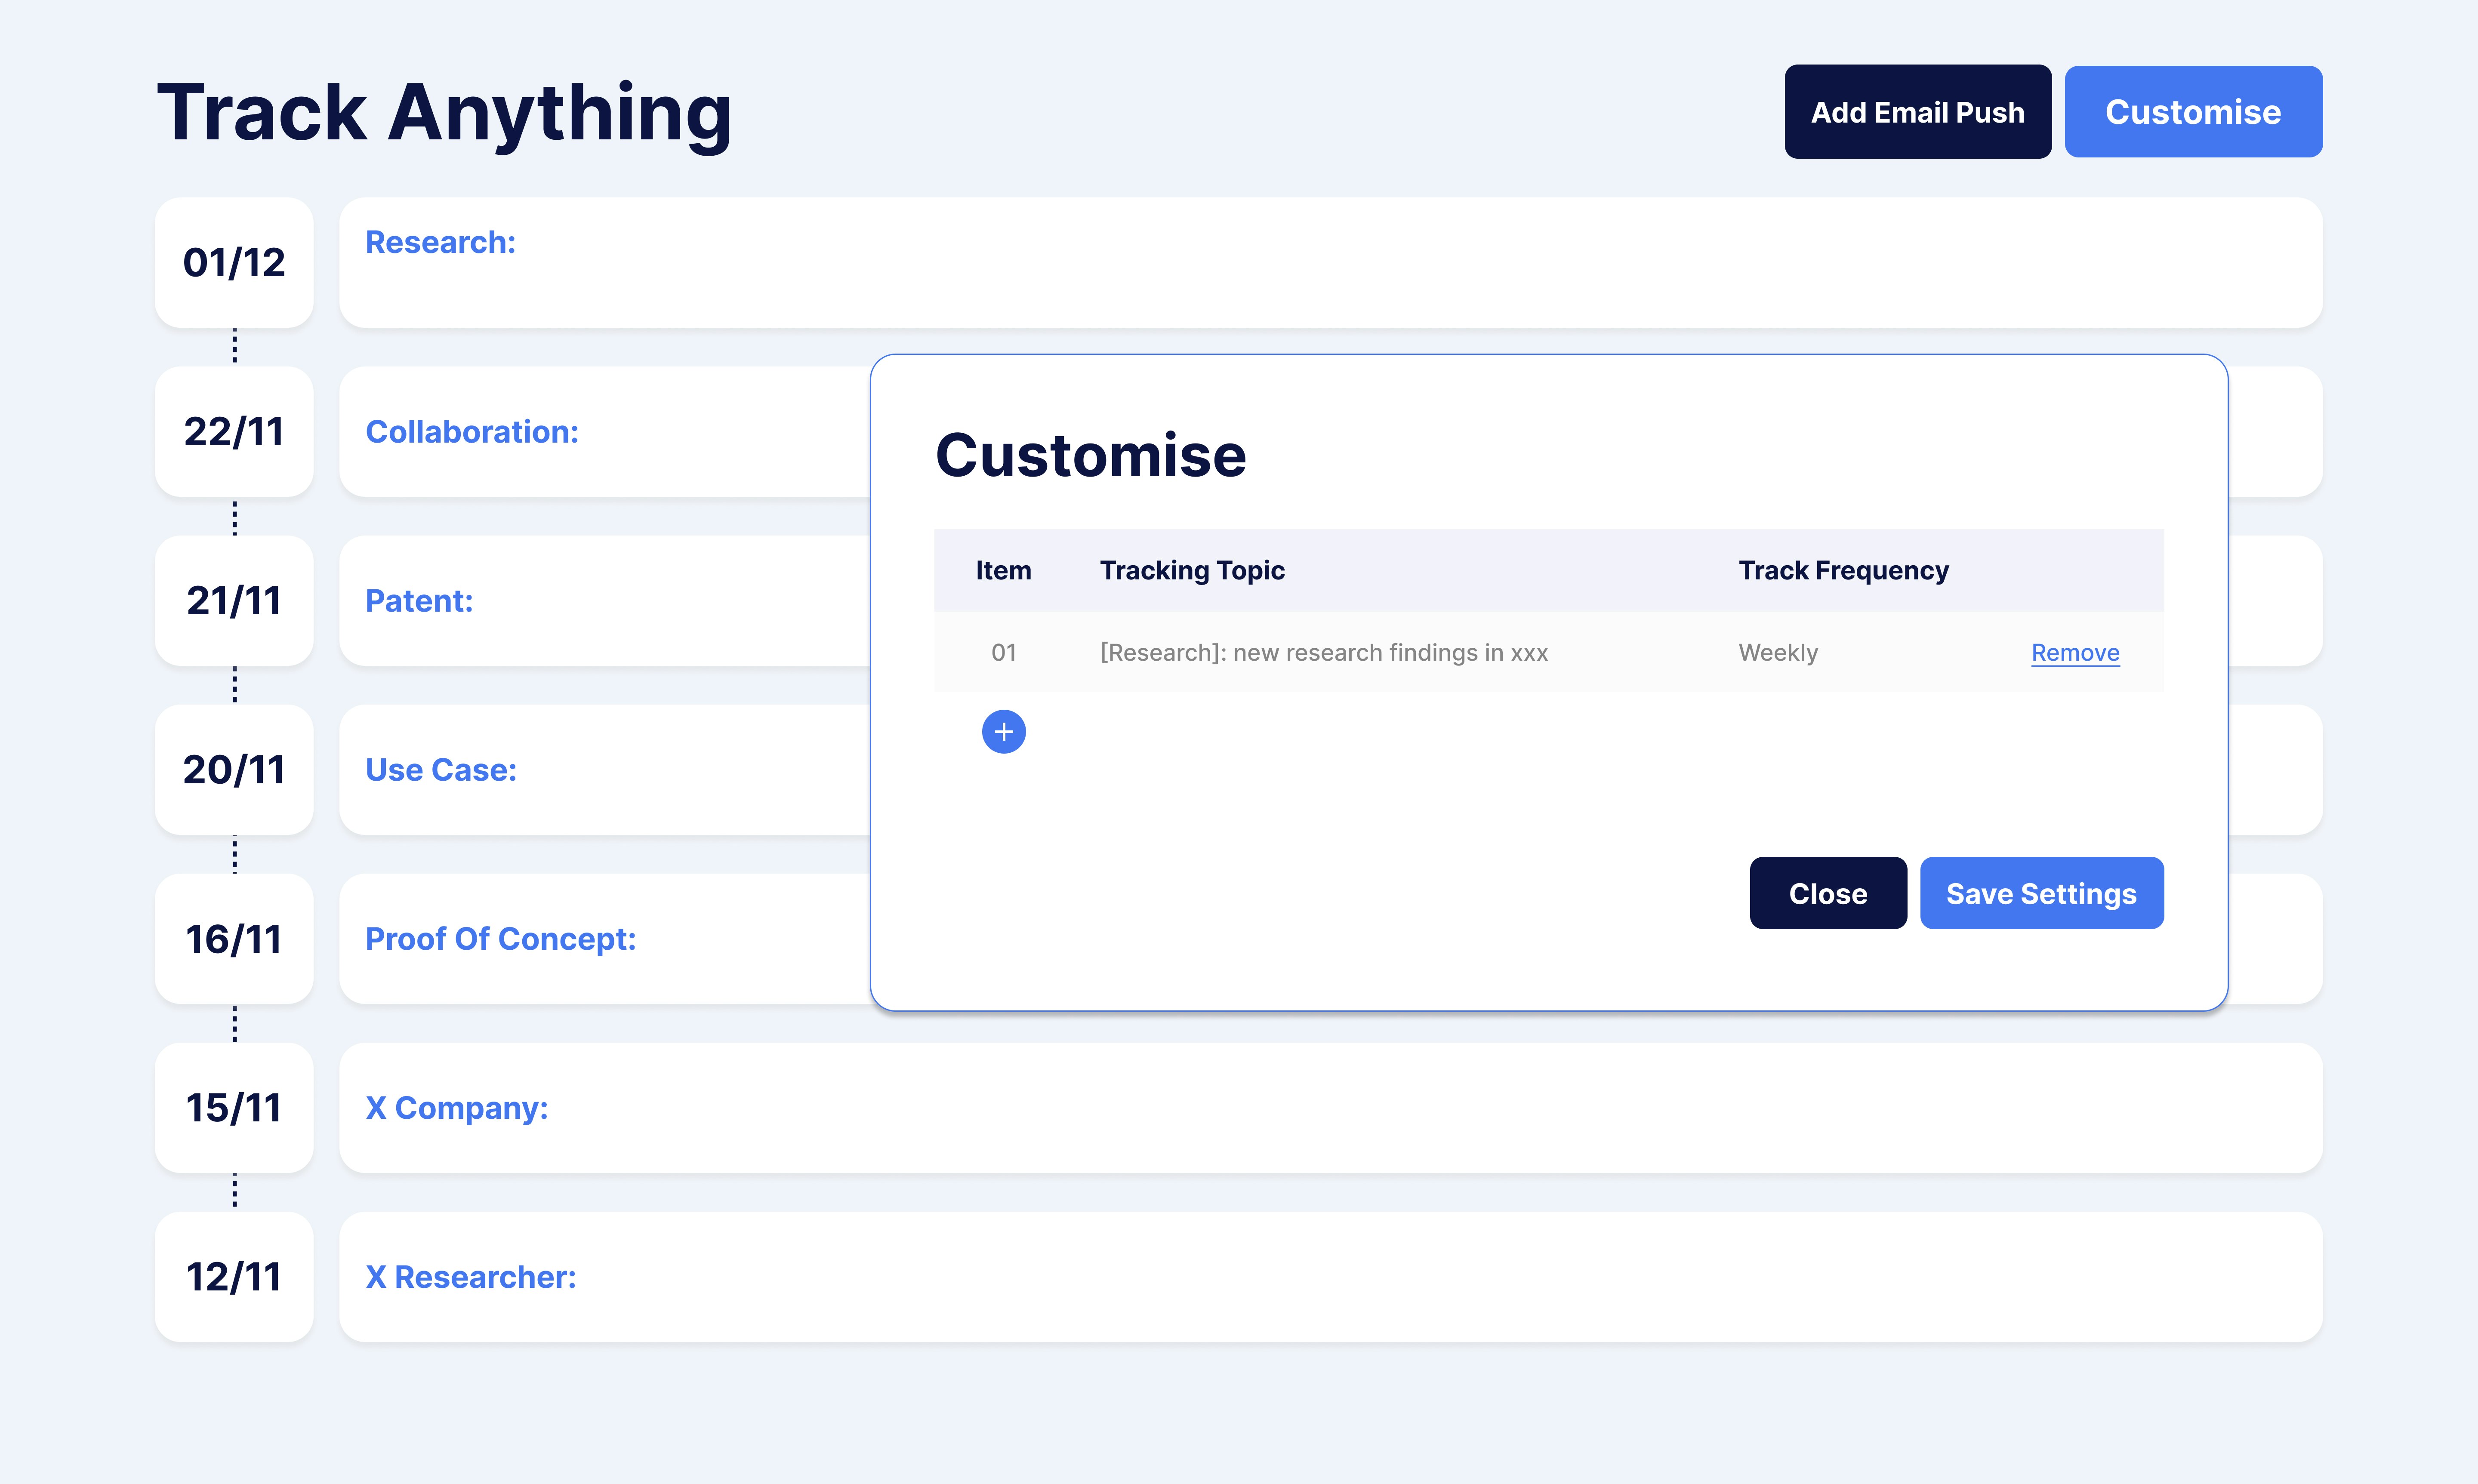Click the 21/11 timeline date
The width and height of the screenshot is (2478, 1484).
[x=234, y=600]
